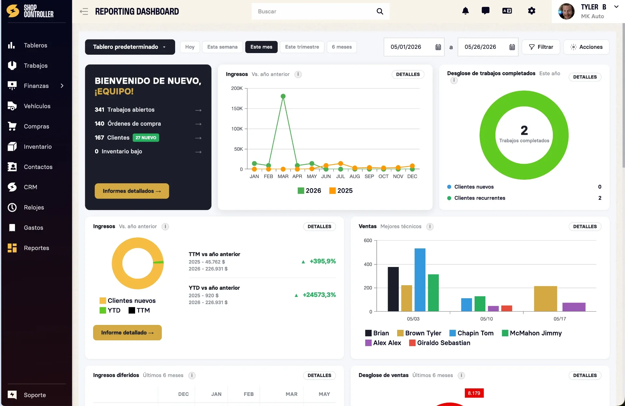Toggle the 2026 series in revenue legend

pos(309,191)
